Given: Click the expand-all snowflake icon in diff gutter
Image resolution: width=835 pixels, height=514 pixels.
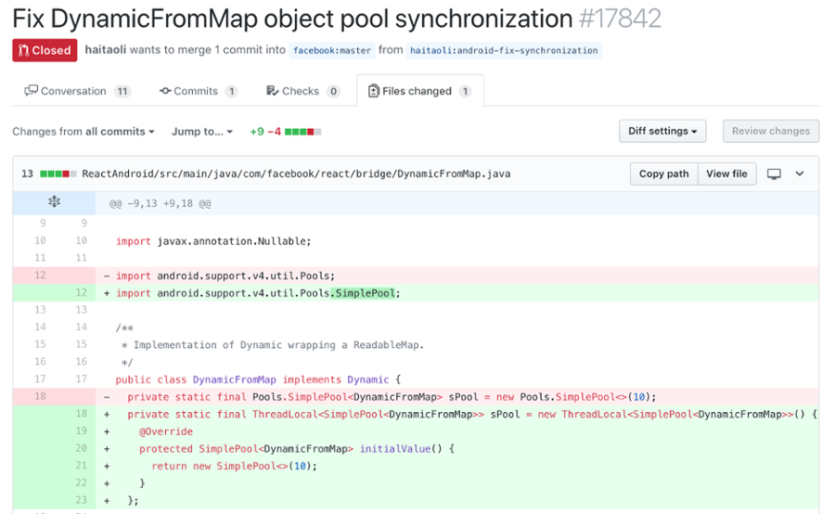Looking at the screenshot, I should pyautogui.click(x=54, y=202).
